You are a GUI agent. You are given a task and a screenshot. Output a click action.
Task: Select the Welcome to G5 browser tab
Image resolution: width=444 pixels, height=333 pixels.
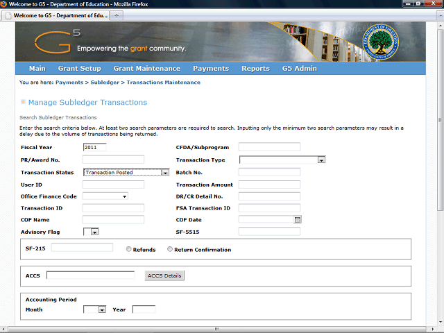click(56, 15)
